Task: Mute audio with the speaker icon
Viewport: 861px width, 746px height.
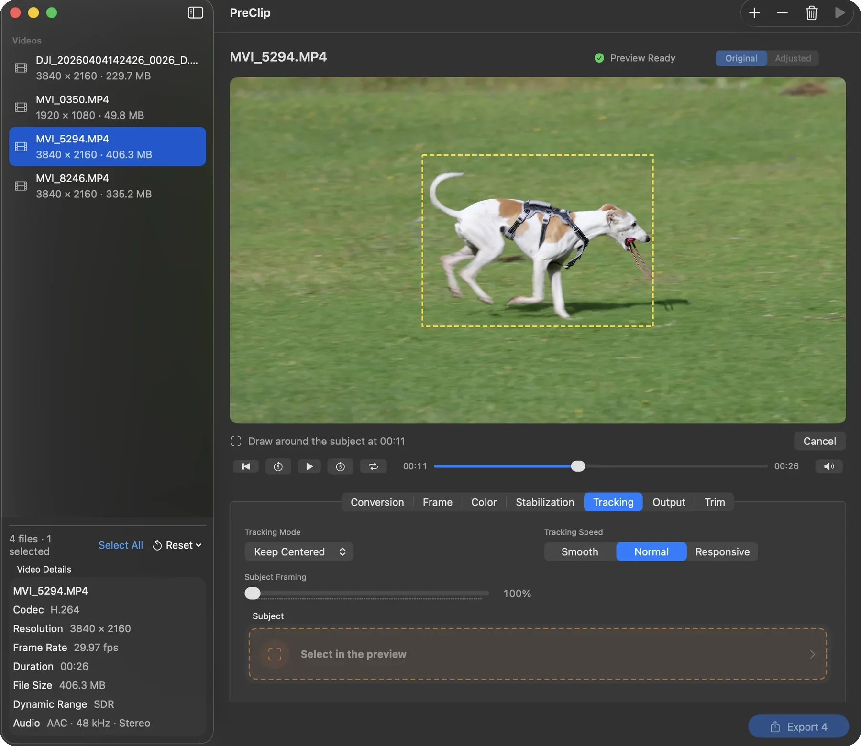Action: pos(829,466)
